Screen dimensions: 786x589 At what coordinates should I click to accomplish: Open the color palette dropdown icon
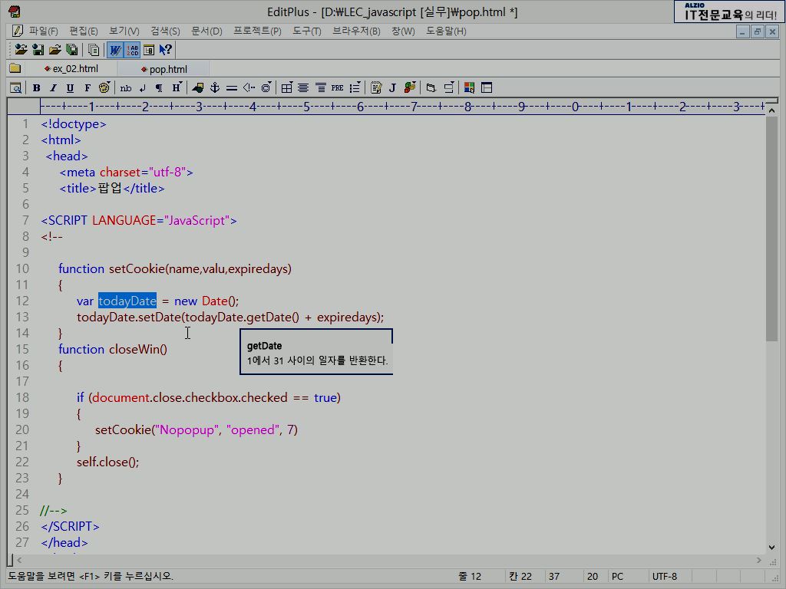(x=104, y=88)
